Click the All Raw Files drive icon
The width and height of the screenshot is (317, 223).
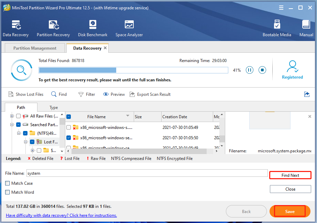pyautogui.click(x=25, y=116)
